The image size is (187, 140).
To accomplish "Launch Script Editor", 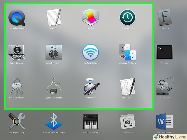I will coord(128,87).
